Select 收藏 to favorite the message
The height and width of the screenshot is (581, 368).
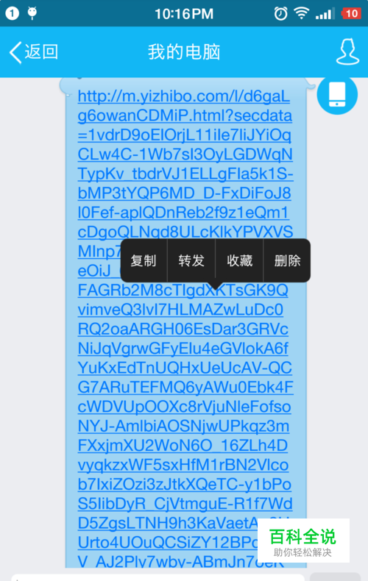239,260
